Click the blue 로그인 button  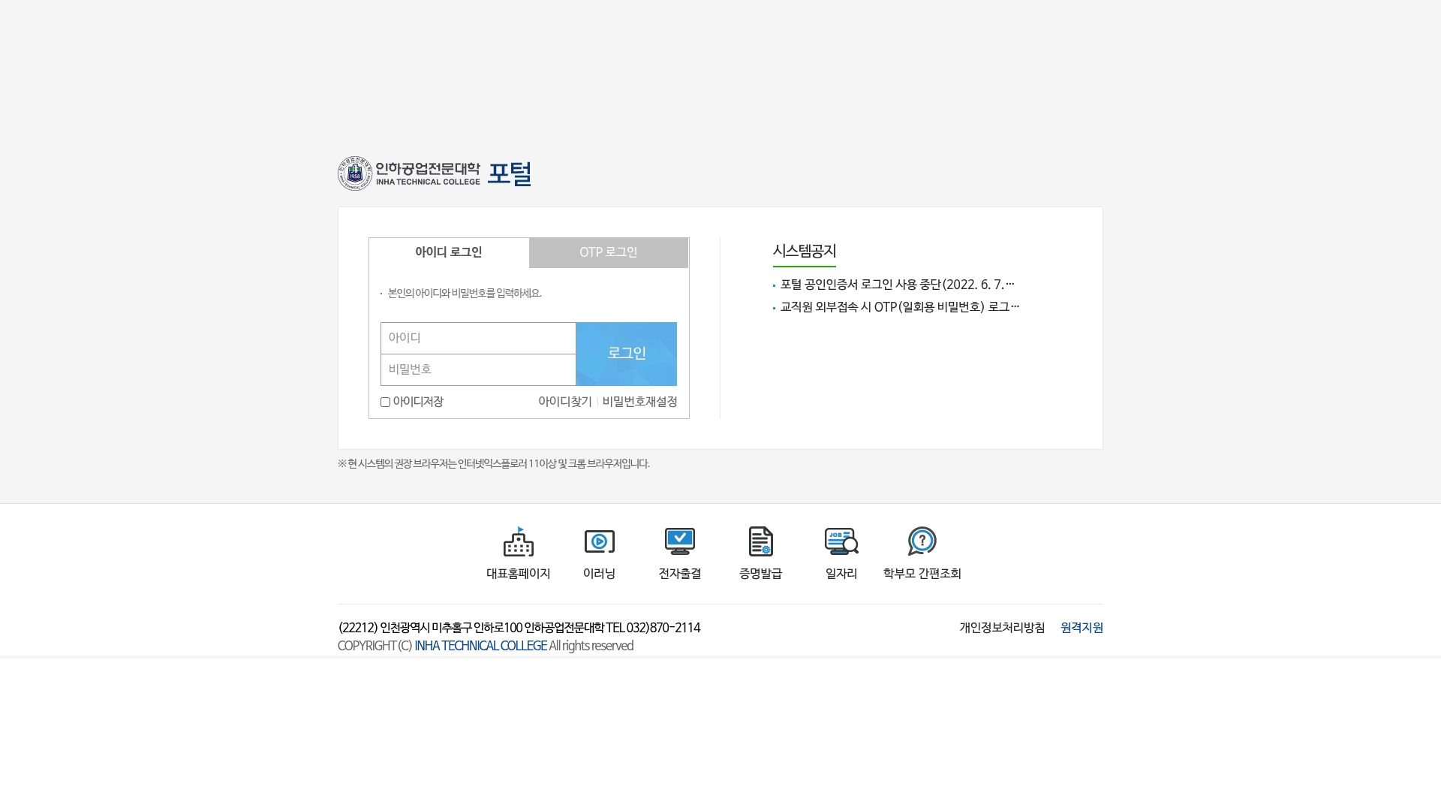point(627,354)
